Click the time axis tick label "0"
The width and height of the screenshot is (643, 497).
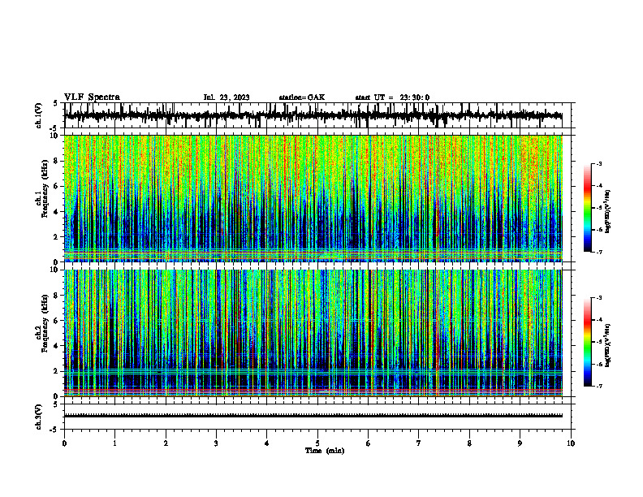click(64, 443)
